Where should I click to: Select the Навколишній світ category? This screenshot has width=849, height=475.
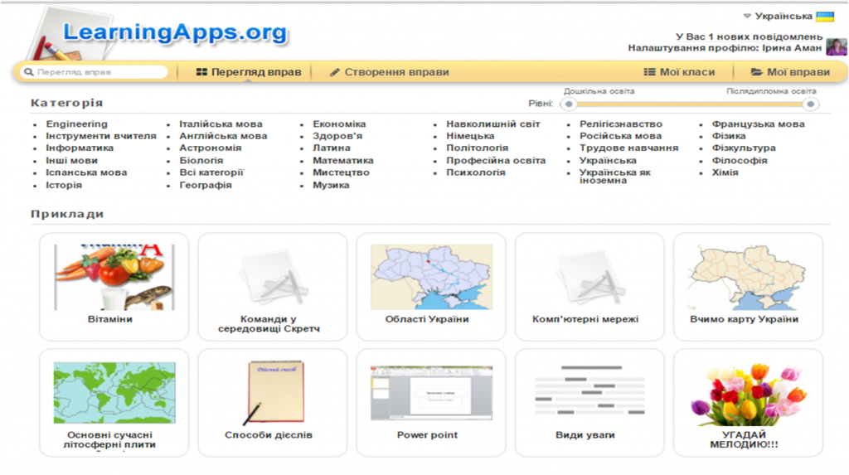[492, 124]
